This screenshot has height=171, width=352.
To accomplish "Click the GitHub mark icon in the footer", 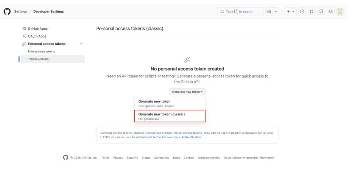I will [66, 158].
